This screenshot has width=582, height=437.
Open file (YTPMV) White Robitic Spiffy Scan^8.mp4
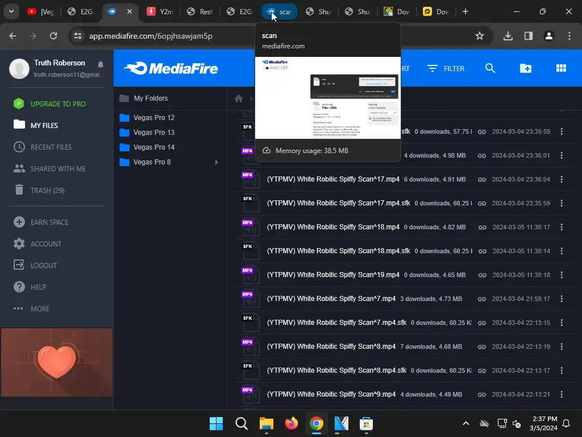[331, 347]
